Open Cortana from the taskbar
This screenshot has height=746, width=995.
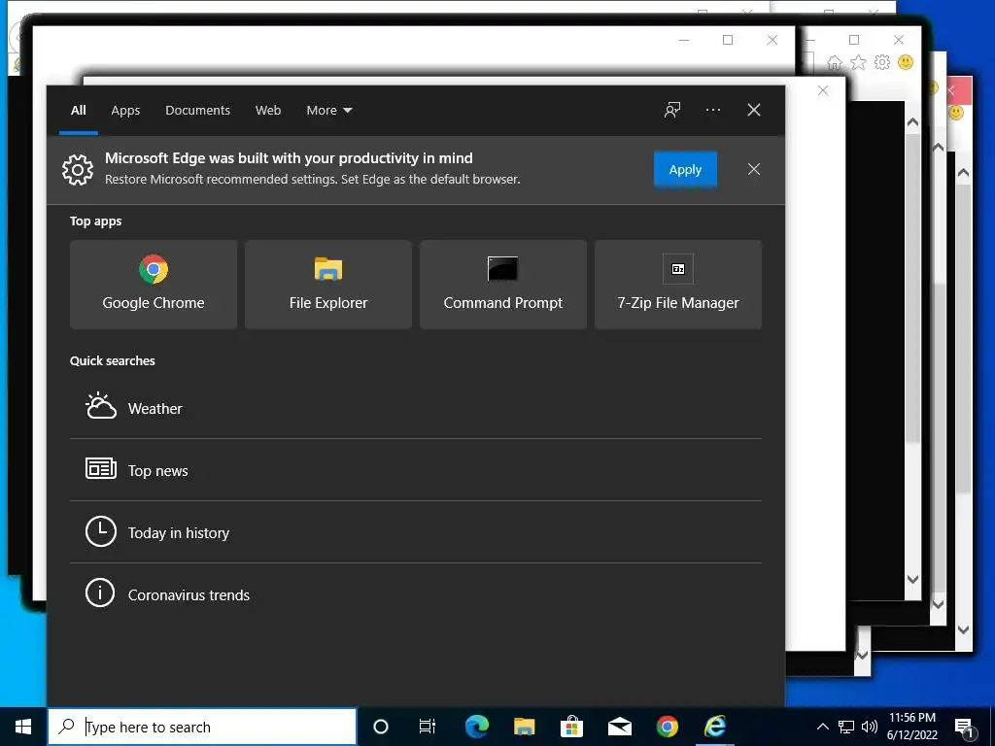381,727
